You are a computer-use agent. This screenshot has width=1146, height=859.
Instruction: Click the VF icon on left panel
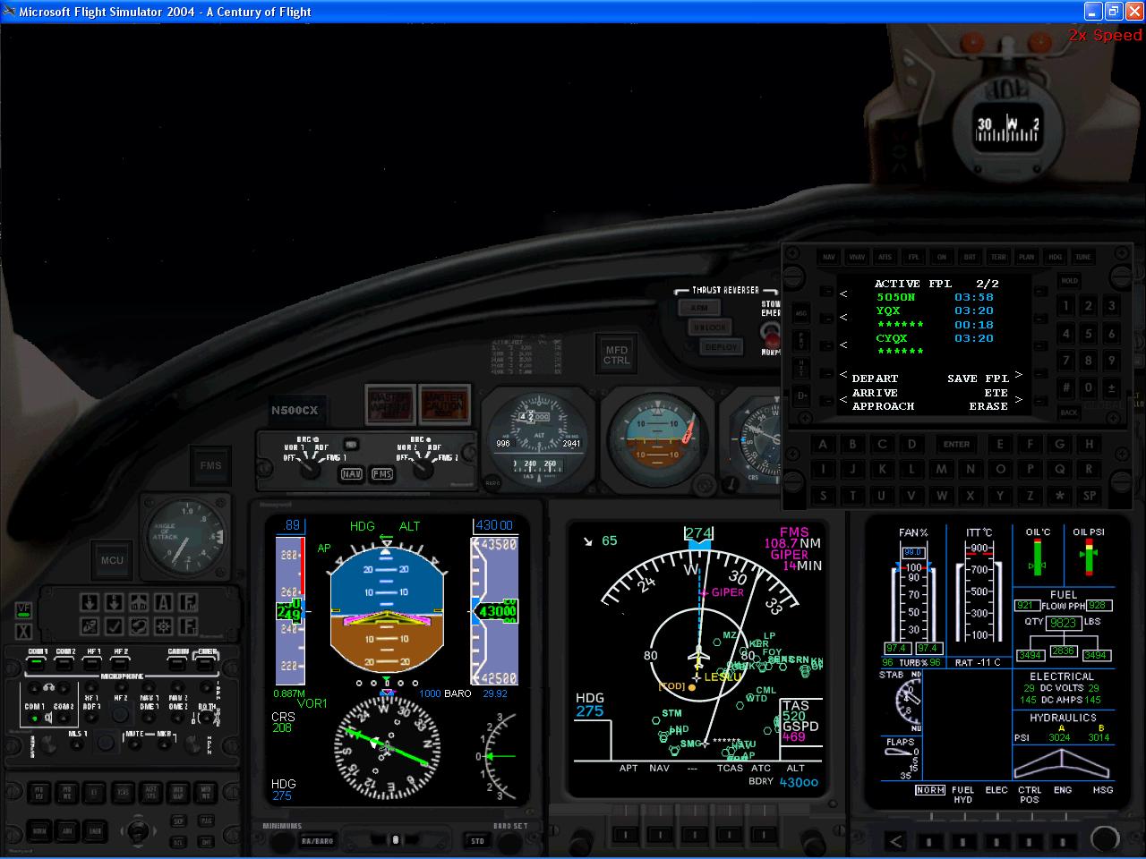coord(24,610)
